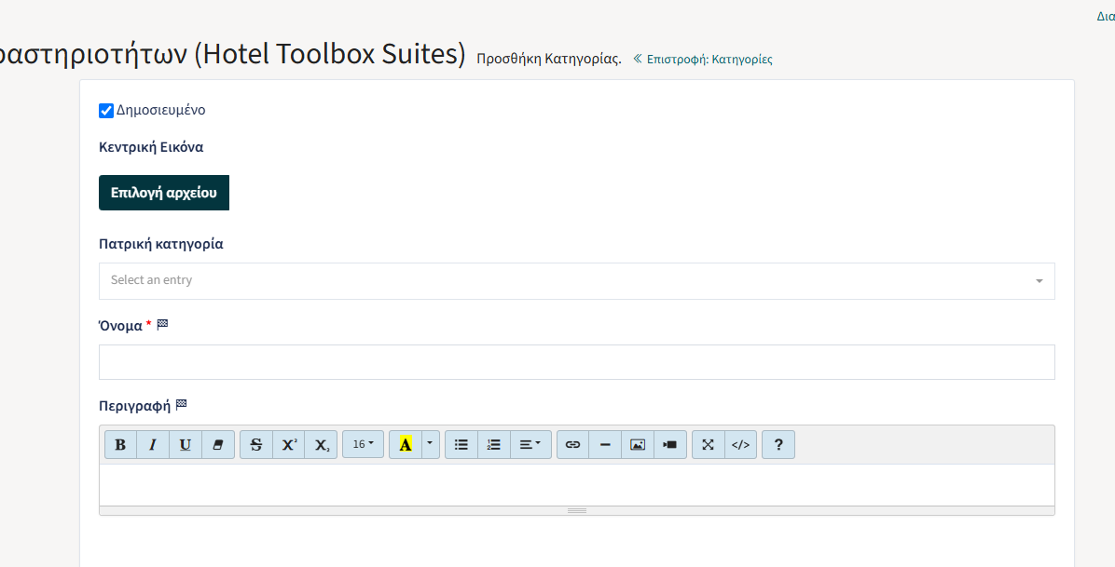Apply superscript formatting
This screenshot has width=1115, height=567.
pyautogui.click(x=289, y=445)
